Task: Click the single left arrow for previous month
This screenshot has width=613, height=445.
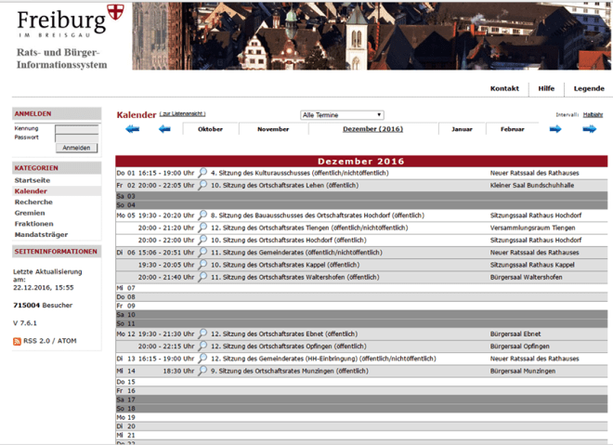Action: coord(164,129)
